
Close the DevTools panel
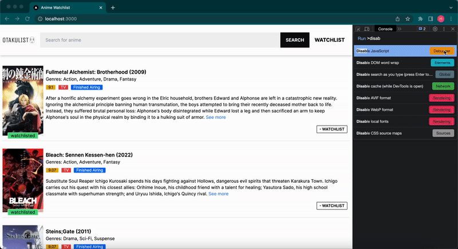453,29
